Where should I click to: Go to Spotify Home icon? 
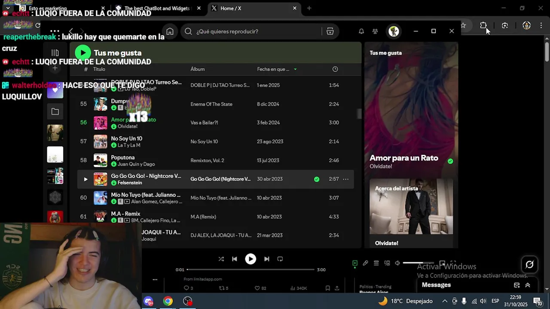[170, 31]
